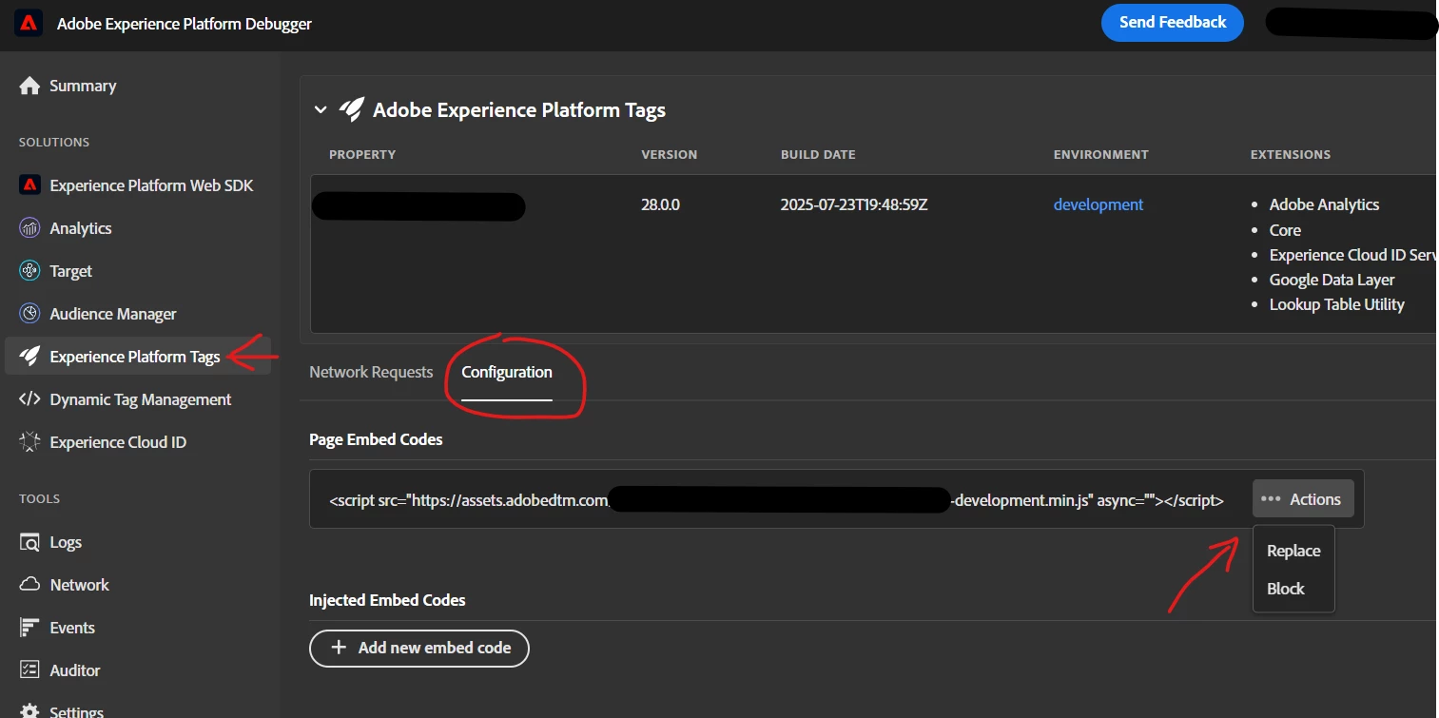Image resolution: width=1439 pixels, height=718 pixels.
Task: Click the Experience Platform Tags rocket icon in sidebar
Action: (x=29, y=357)
